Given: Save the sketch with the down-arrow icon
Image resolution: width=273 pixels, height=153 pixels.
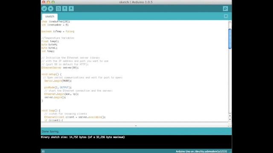Looking at the screenshot, I should coord(71,8).
